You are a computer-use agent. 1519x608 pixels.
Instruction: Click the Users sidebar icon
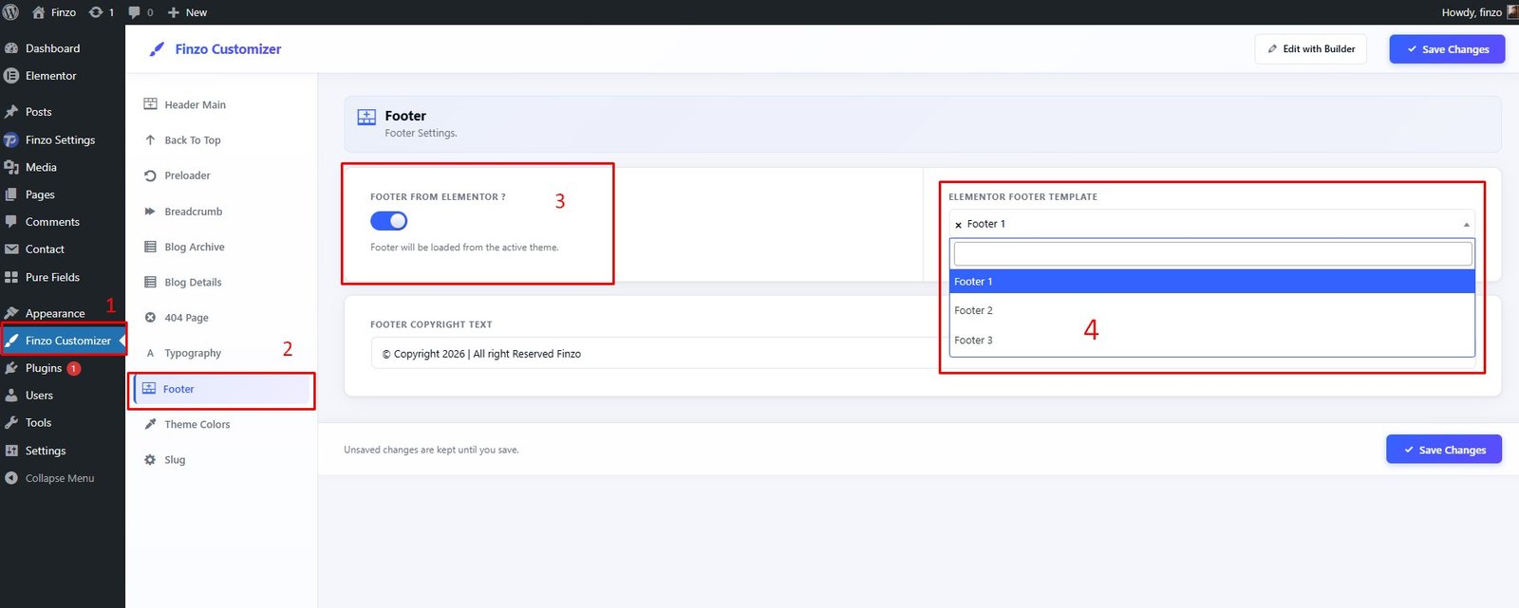11,396
